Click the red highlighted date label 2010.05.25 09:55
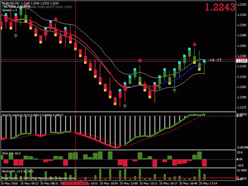 pyautogui.click(x=75, y=184)
